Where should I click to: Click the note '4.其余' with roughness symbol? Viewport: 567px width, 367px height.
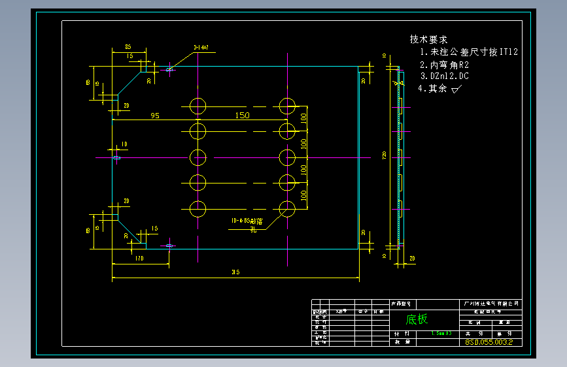pyautogui.click(x=439, y=89)
